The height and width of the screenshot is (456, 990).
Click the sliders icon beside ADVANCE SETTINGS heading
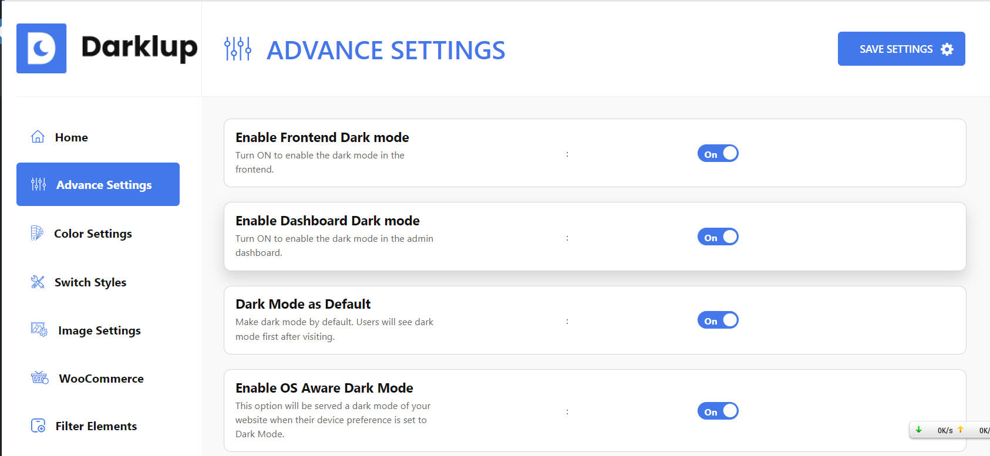tap(238, 49)
